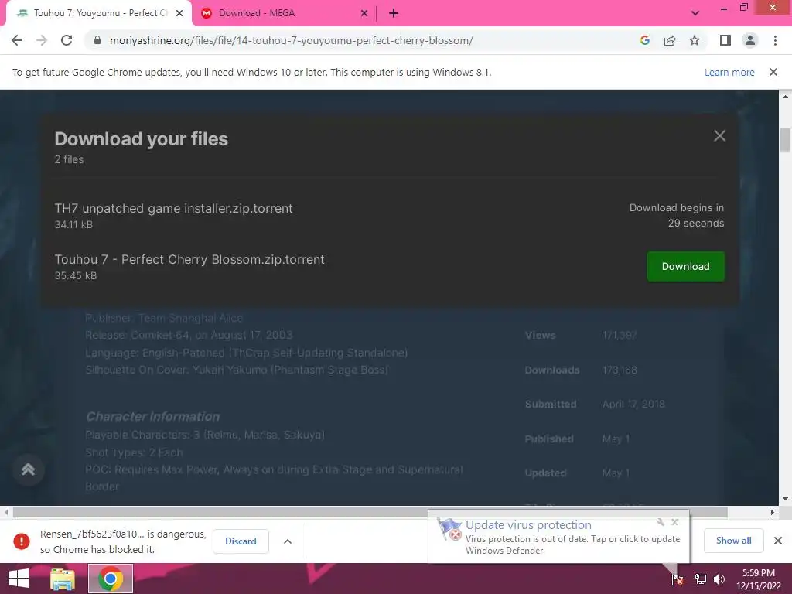Viewport: 792px width, 594px height.
Task: Click the Windows Defender flag icon in balloon
Action: pyautogui.click(x=449, y=529)
